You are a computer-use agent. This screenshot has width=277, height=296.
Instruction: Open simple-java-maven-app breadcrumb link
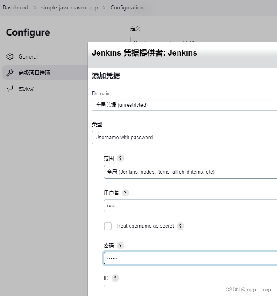tap(69, 8)
